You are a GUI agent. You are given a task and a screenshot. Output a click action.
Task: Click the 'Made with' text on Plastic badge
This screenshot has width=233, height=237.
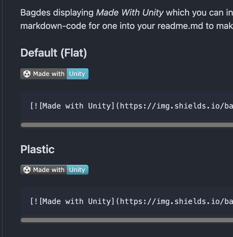click(x=49, y=170)
